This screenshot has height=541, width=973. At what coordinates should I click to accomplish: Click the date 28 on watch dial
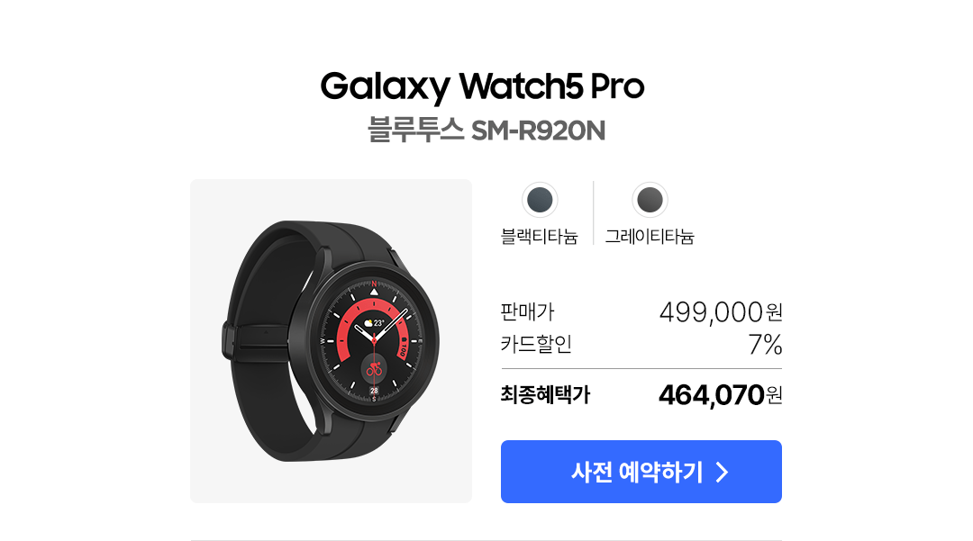coord(374,391)
